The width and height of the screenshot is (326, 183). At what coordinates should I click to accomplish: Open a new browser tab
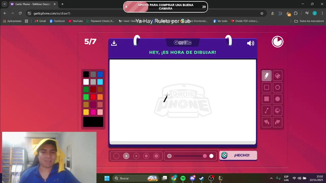[x=62, y=4]
